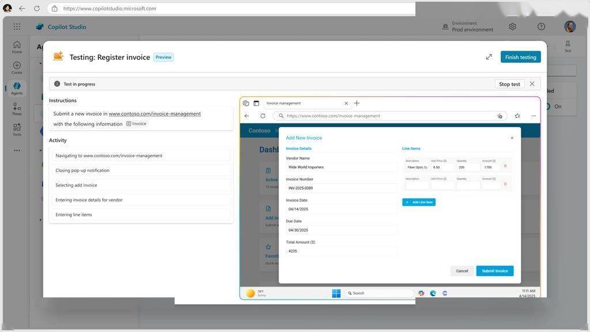Open the sidebar more options ellipsis

click(17, 150)
